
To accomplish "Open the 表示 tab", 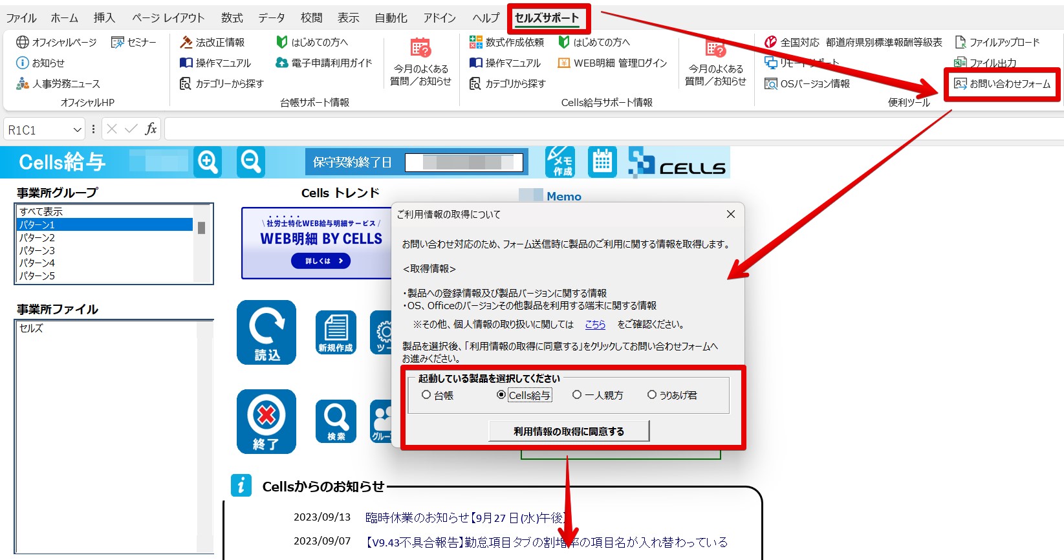I will pyautogui.click(x=349, y=18).
